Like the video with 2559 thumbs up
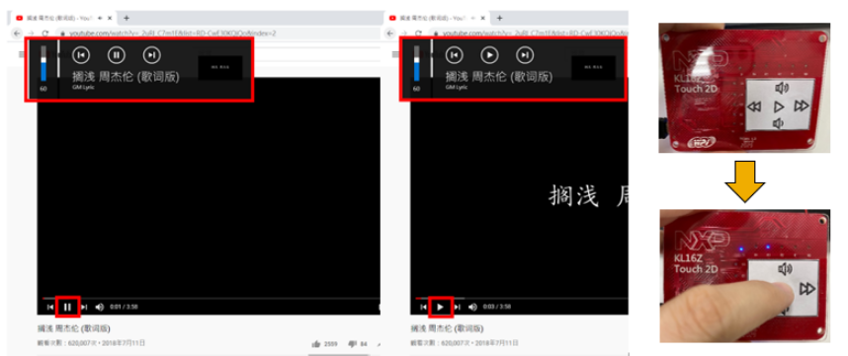Image resolution: width=848 pixels, height=356 pixels. pos(316,343)
